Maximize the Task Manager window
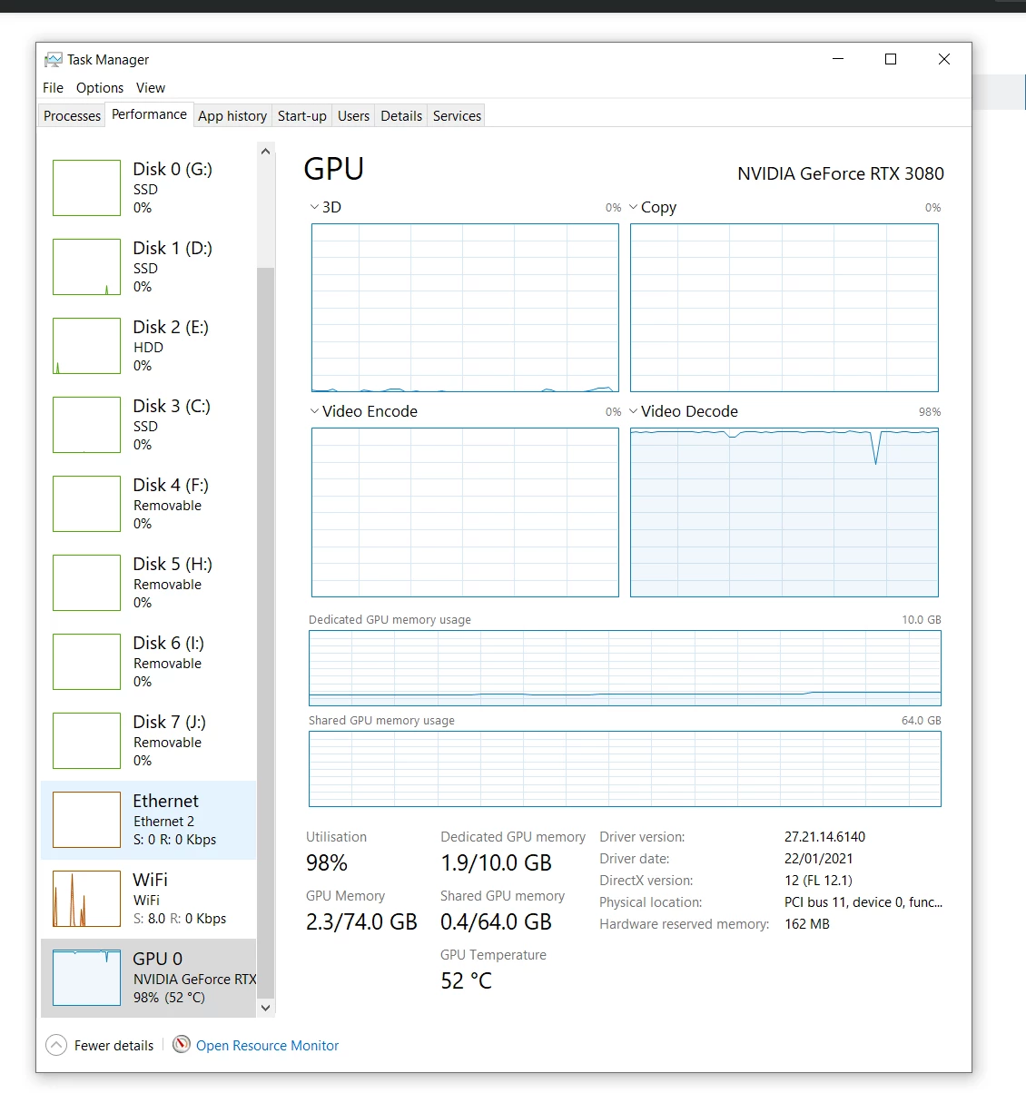Screen dimensions: 1026x1113 click(891, 59)
